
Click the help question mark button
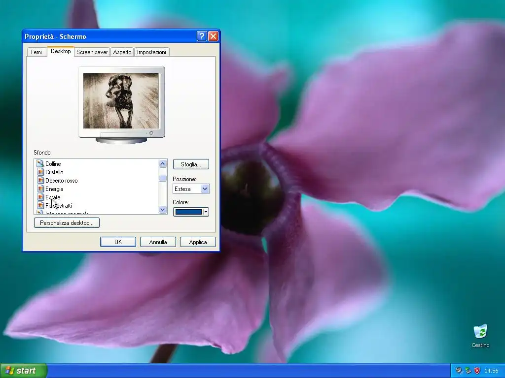click(x=202, y=36)
